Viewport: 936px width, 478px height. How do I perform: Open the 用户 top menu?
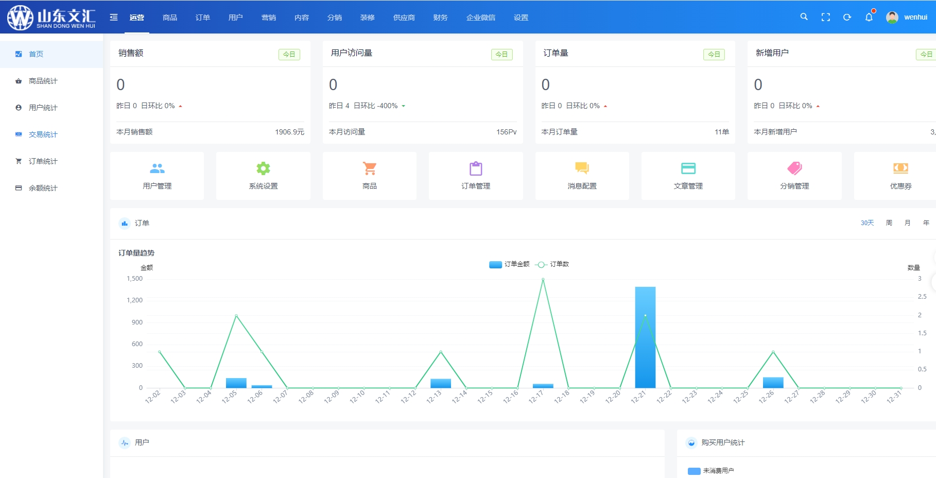point(236,18)
